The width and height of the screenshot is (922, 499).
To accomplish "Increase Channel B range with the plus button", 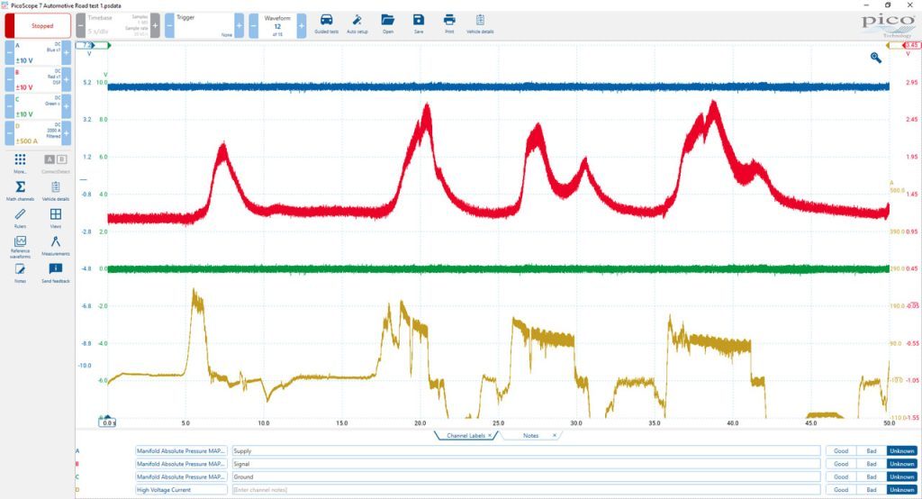I will [67, 80].
